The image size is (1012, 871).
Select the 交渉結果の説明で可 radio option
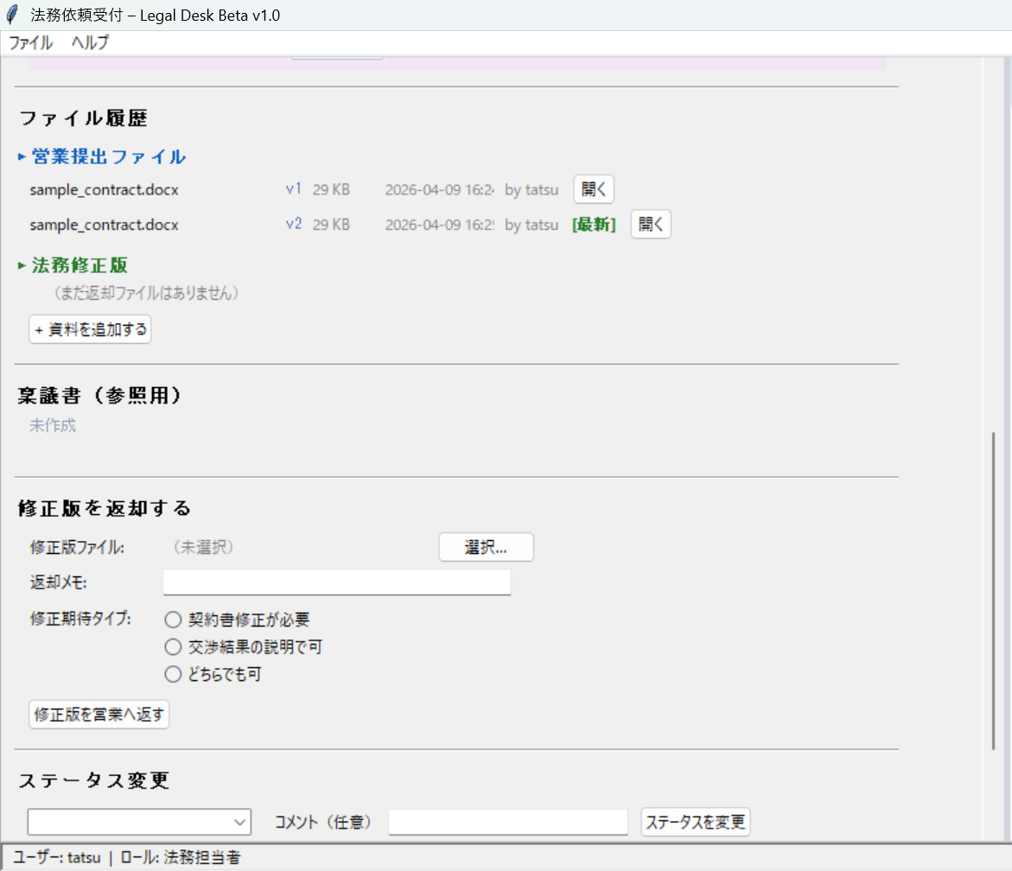[173, 647]
